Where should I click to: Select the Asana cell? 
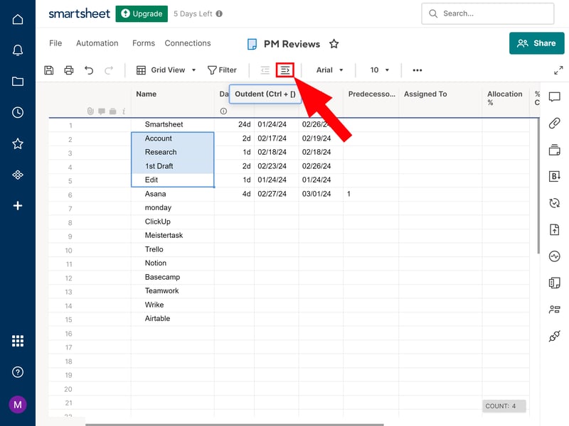[x=172, y=194]
